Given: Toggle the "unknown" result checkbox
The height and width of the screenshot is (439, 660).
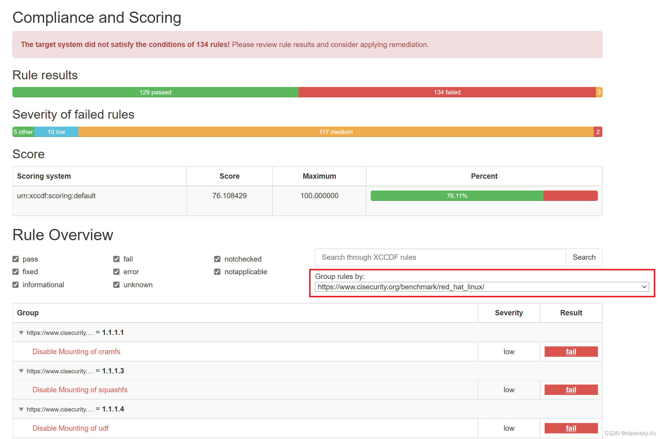Looking at the screenshot, I should tap(116, 285).
